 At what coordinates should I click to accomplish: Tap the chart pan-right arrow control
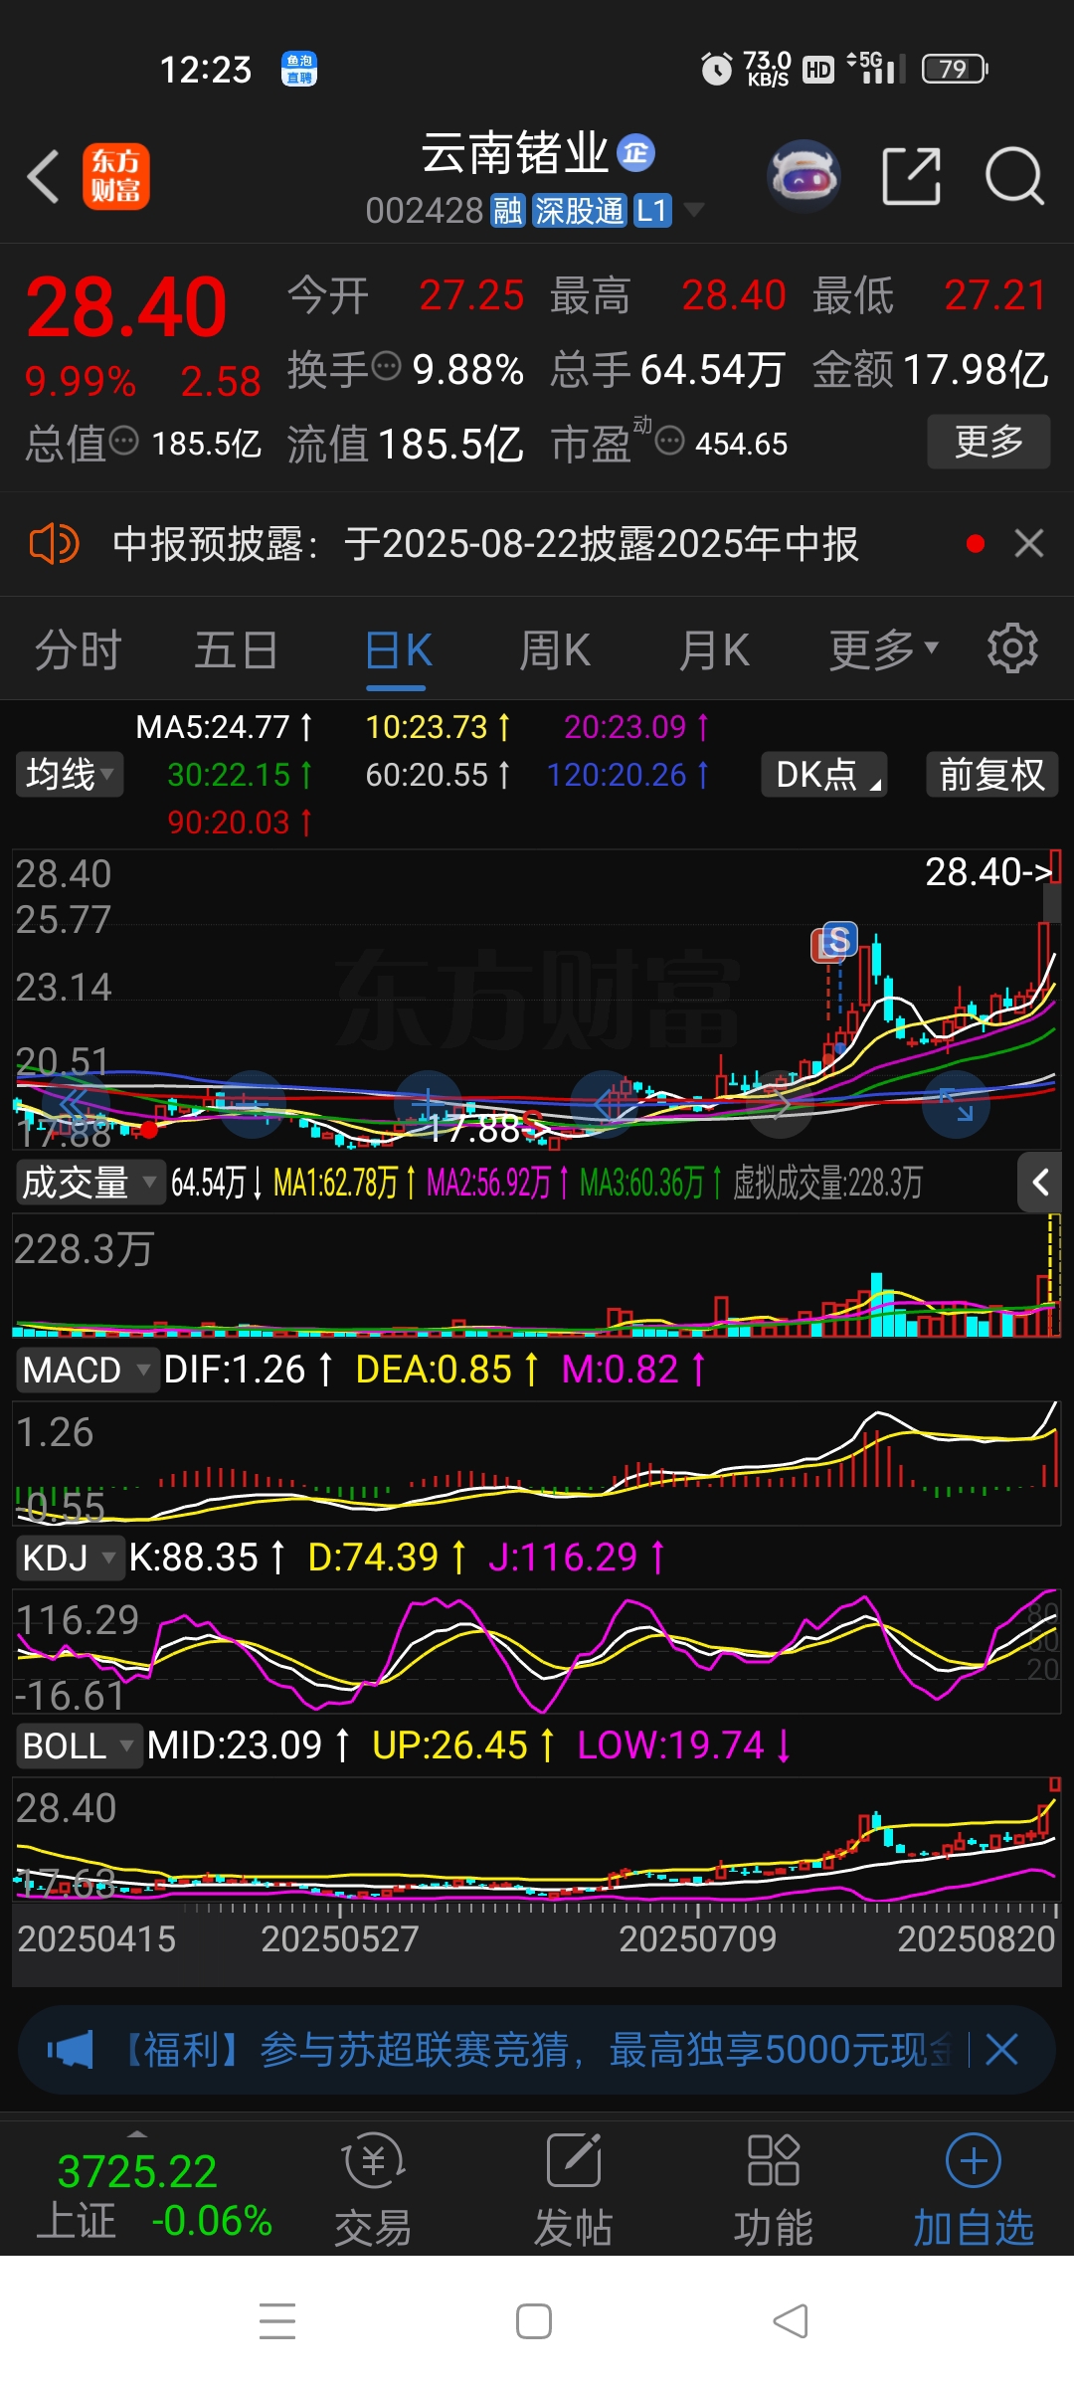pos(782,1104)
